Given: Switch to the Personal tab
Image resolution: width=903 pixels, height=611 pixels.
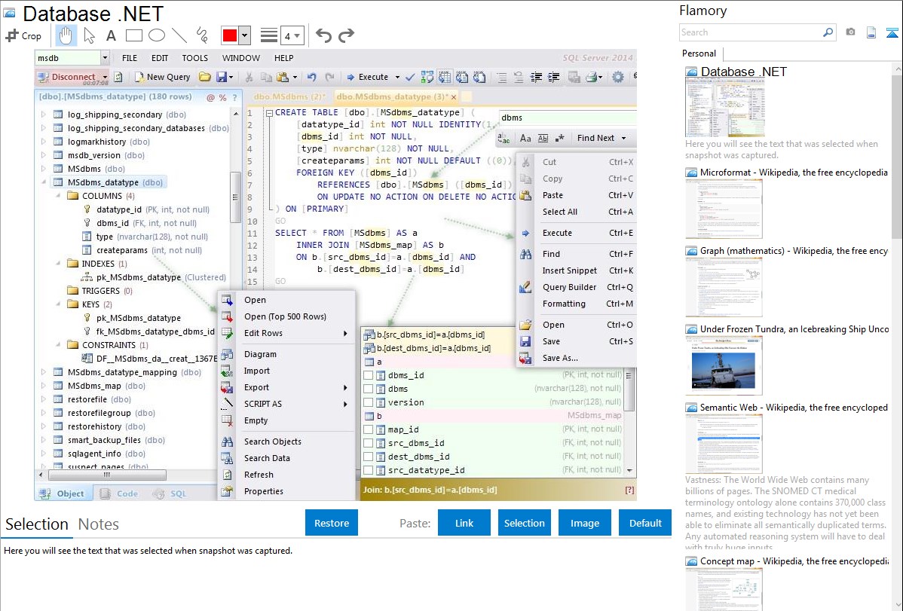Looking at the screenshot, I should click(x=699, y=53).
